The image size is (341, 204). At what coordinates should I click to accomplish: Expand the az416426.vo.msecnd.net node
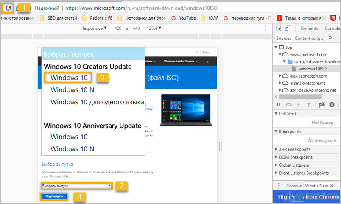[280, 90]
